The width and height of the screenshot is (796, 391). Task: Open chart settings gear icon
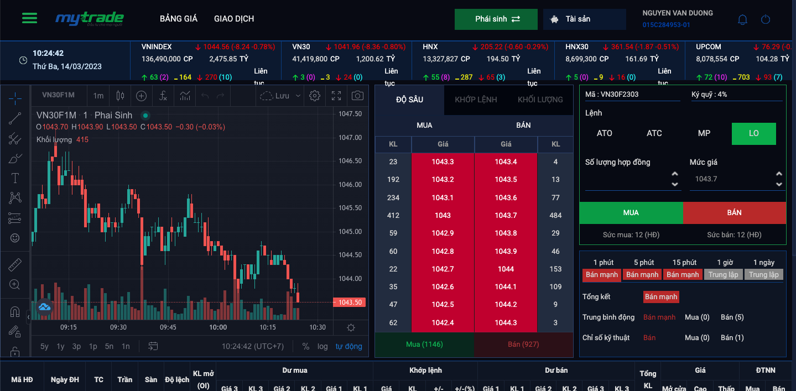click(x=315, y=96)
